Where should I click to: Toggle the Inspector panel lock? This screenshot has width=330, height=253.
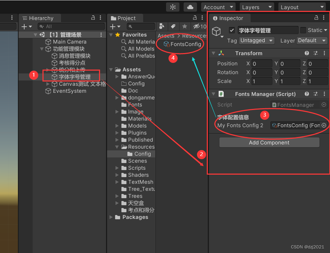(316, 18)
